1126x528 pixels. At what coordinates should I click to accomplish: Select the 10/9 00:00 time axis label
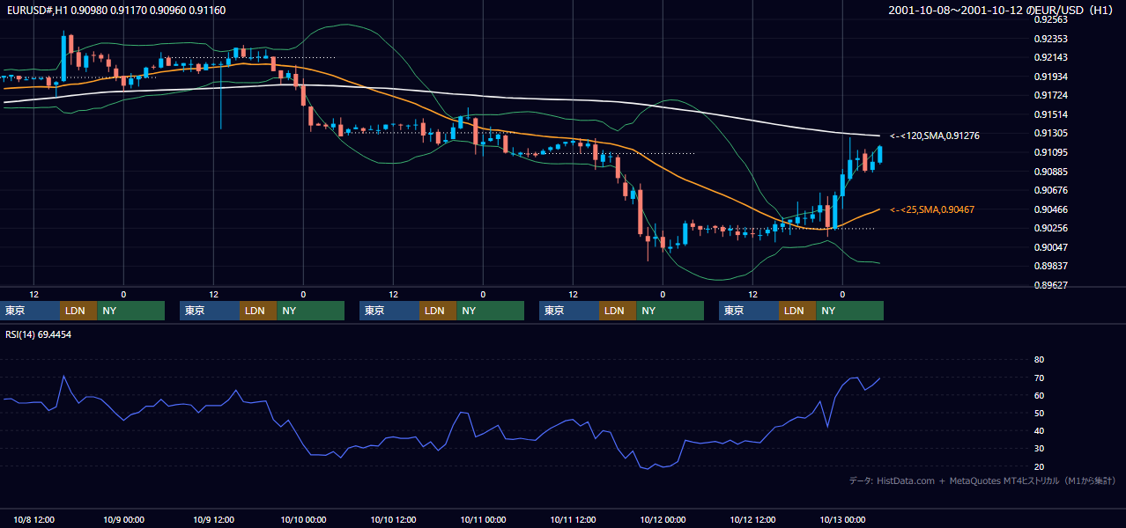click(x=123, y=520)
